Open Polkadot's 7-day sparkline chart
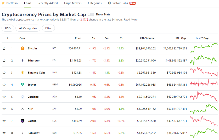219x140 pixels. coord(204,133)
